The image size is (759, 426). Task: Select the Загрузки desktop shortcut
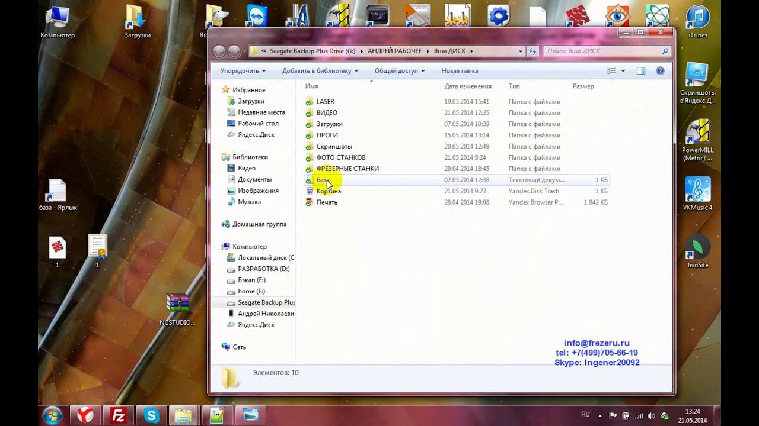tap(137, 22)
